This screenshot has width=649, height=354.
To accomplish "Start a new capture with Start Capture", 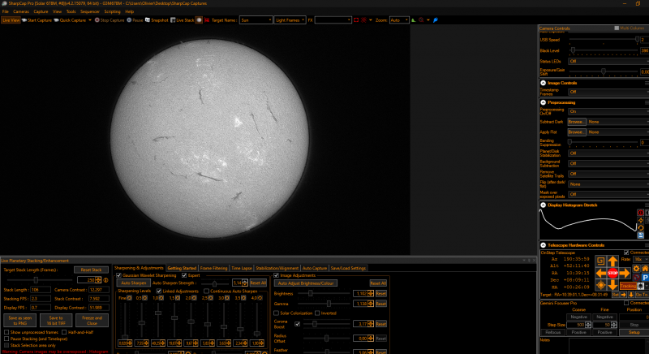I will point(37,19).
